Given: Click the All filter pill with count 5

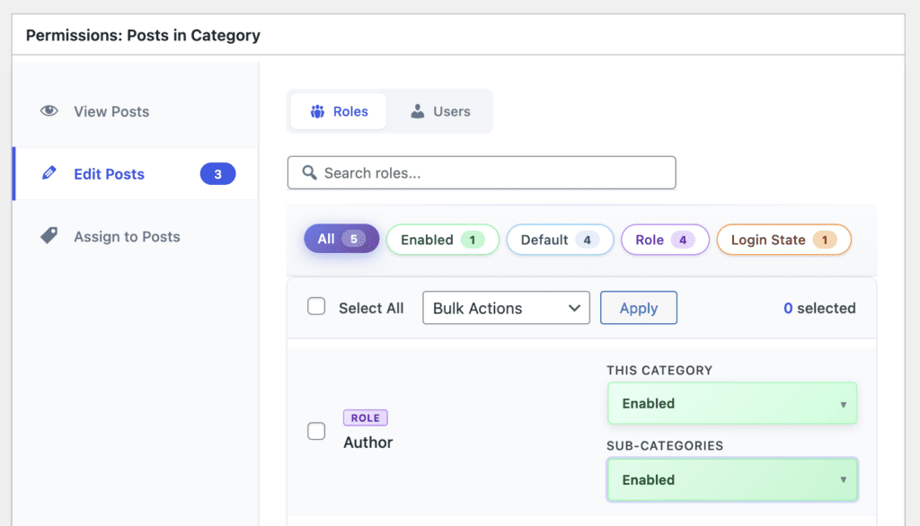Looking at the screenshot, I should click(341, 240).
